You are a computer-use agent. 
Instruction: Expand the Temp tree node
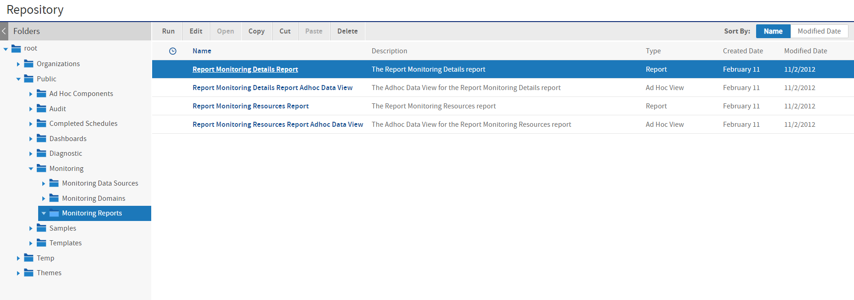click(x=18, y=258)
